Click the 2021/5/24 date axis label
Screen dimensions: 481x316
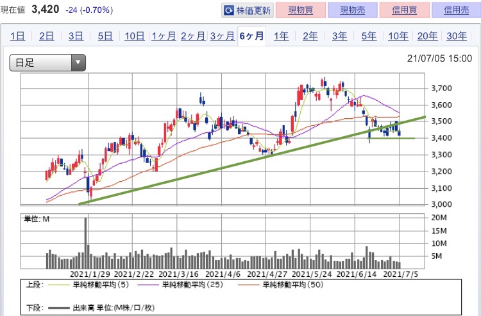pyautogui.click(x=312, y=274)
